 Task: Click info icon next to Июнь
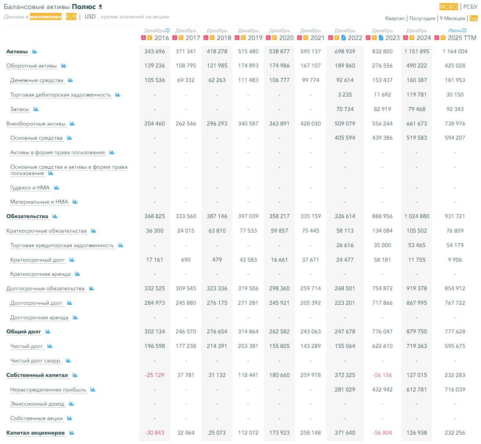[464, 30]
